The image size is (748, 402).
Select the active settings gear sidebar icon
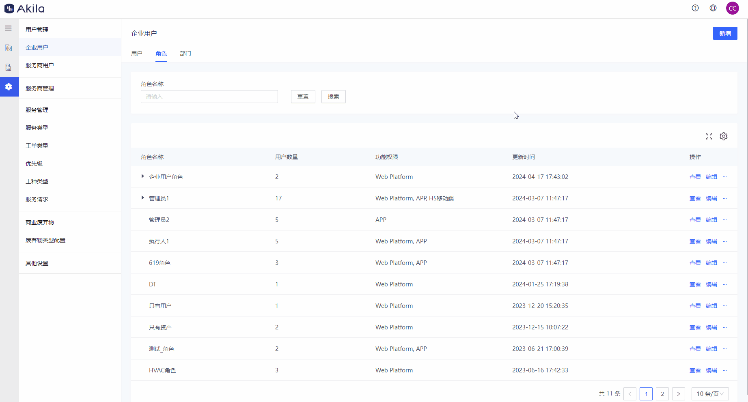tap(9, 87)
